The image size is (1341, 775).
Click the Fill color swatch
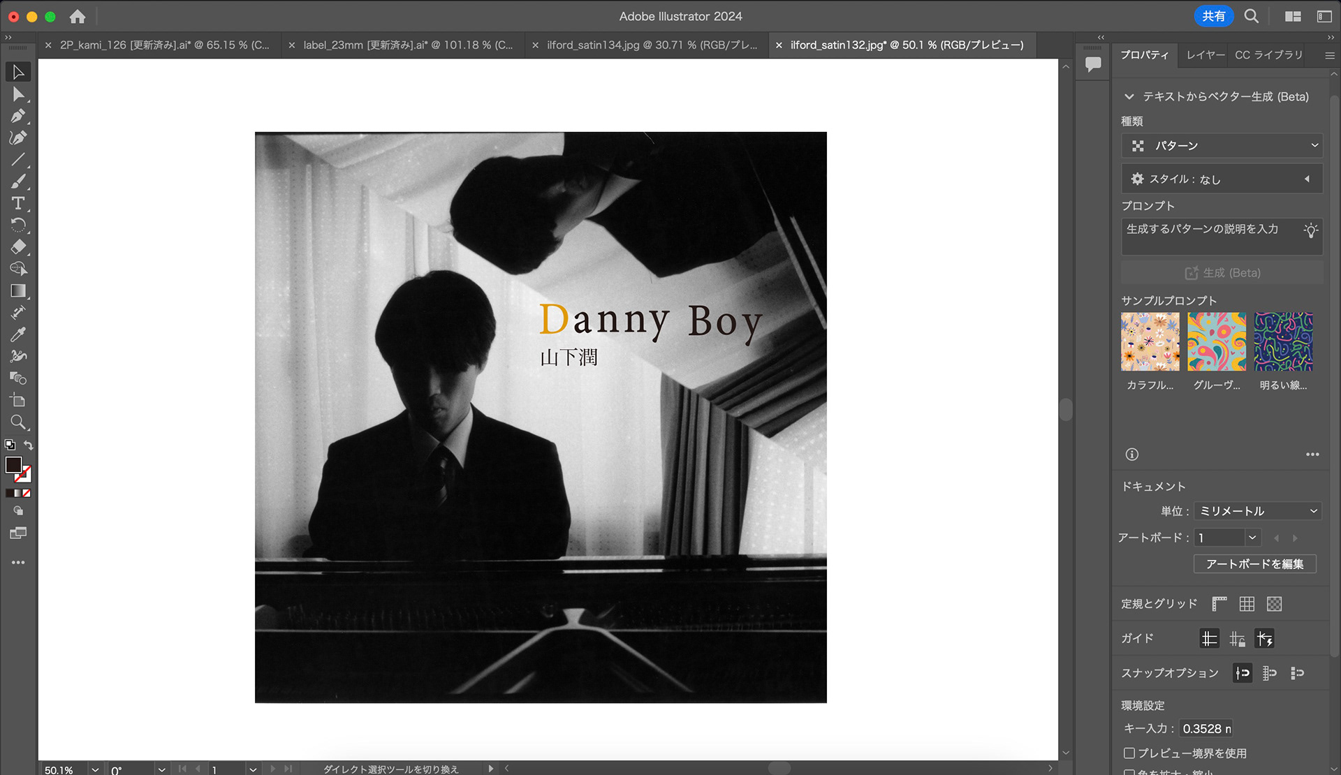point(13,465)
